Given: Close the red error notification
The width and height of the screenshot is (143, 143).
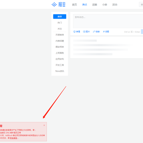Looking at the screenshot, I should coord(44,125).
